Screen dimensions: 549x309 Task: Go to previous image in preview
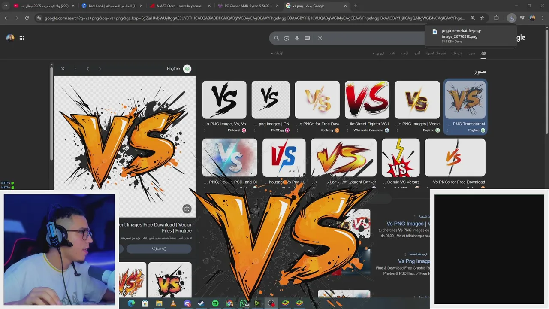pos(87,69)
